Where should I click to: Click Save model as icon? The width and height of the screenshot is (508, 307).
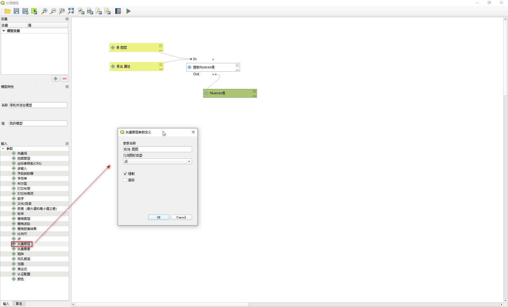click(x=25, y=11)
